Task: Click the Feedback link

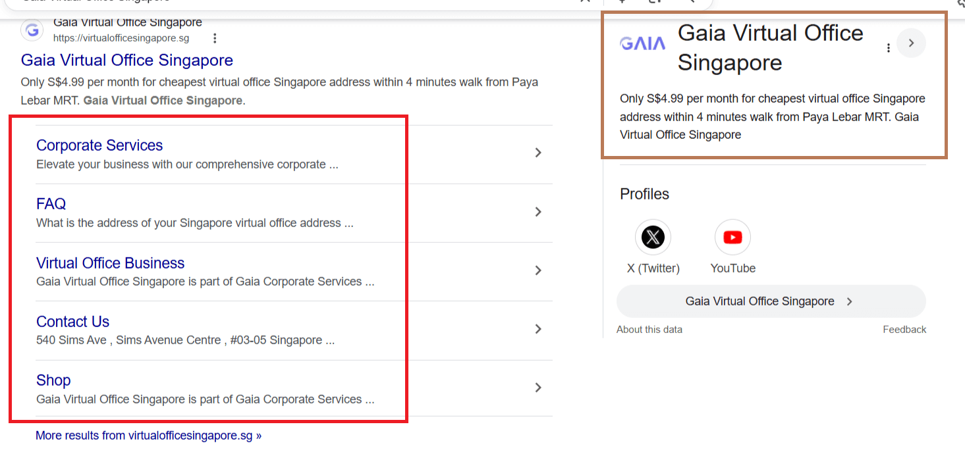Action: 904,329
